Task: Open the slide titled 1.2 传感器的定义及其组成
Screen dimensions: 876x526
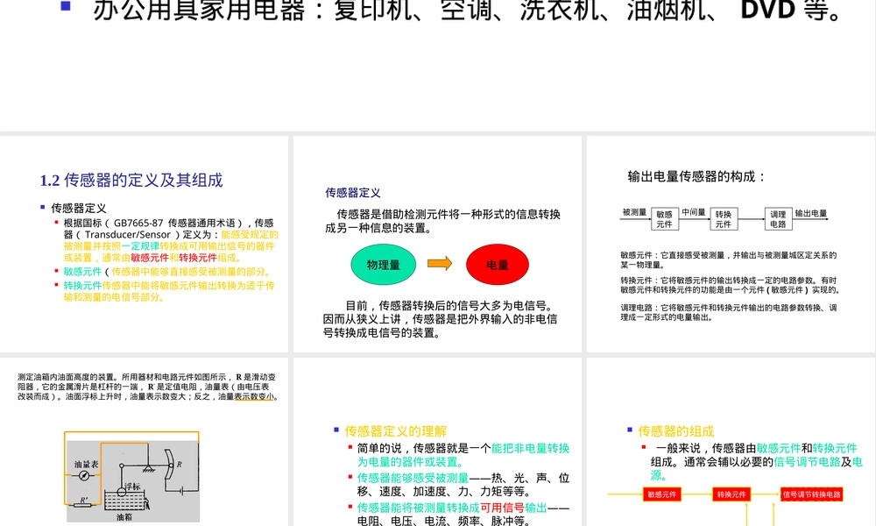Action: [145, 244]
